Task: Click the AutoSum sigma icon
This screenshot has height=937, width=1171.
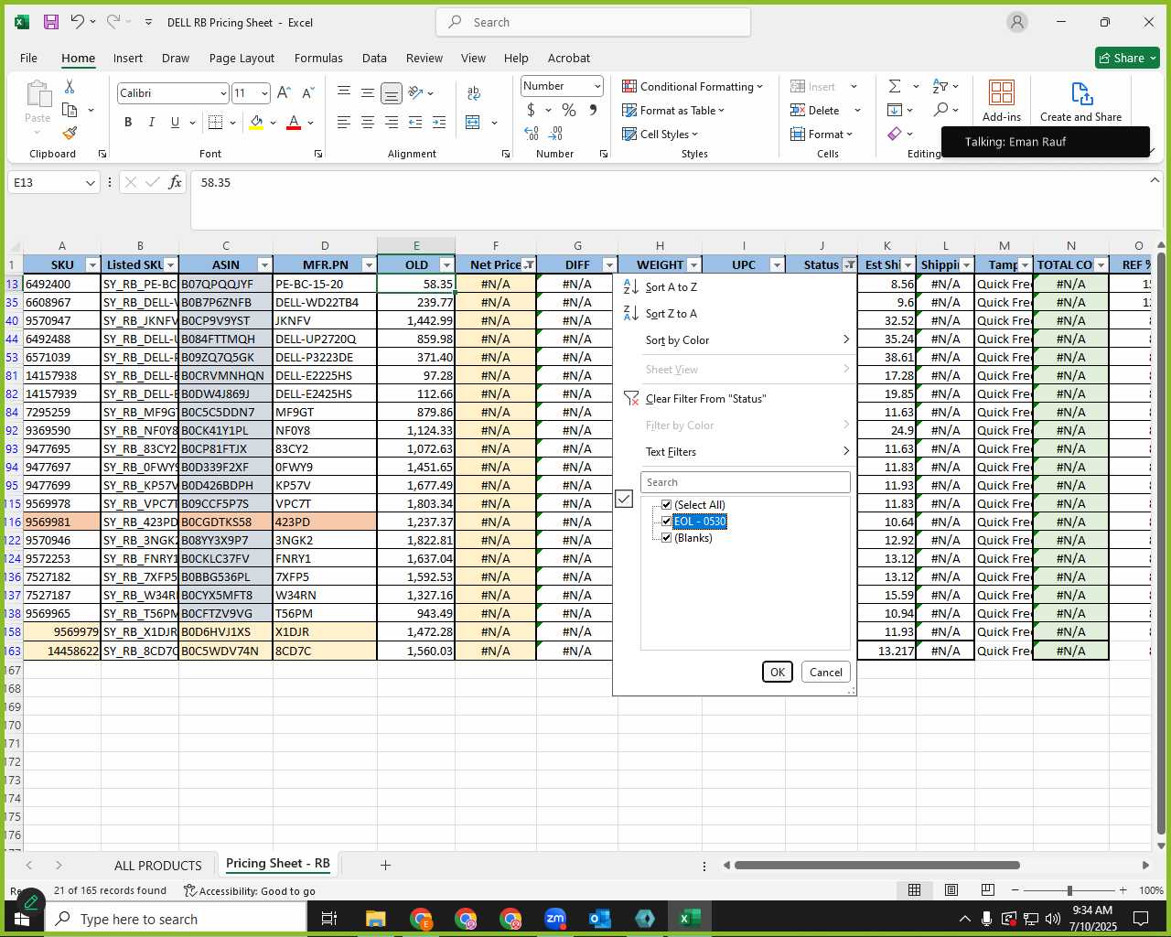Action: (895, 86)
